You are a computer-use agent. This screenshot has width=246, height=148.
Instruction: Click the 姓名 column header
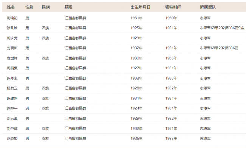11,7
